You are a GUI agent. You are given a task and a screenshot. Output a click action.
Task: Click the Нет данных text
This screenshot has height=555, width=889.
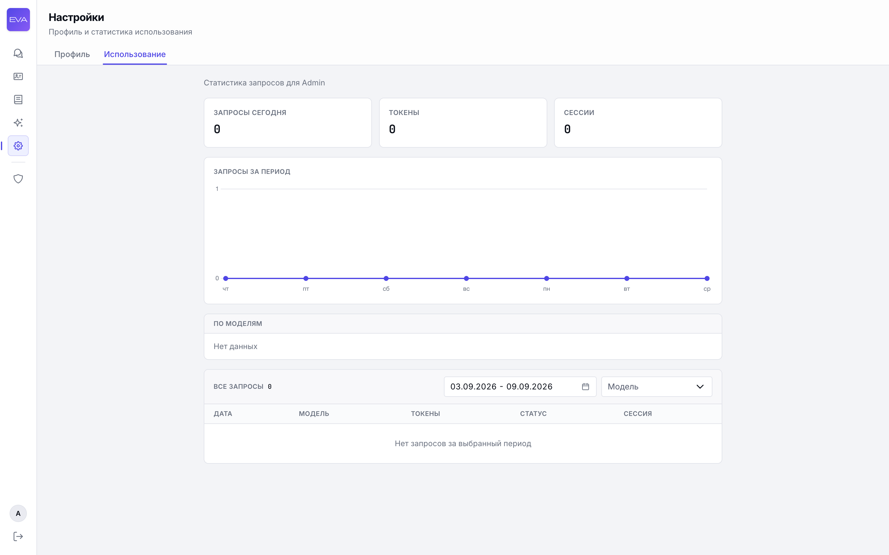coord(236,347)
